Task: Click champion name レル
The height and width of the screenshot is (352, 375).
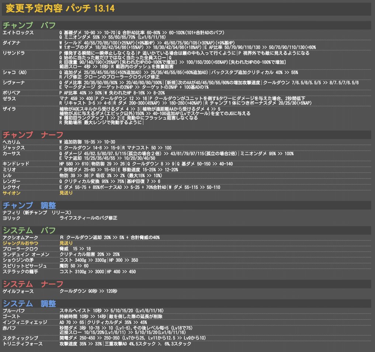Action: (x=7, y=176)
